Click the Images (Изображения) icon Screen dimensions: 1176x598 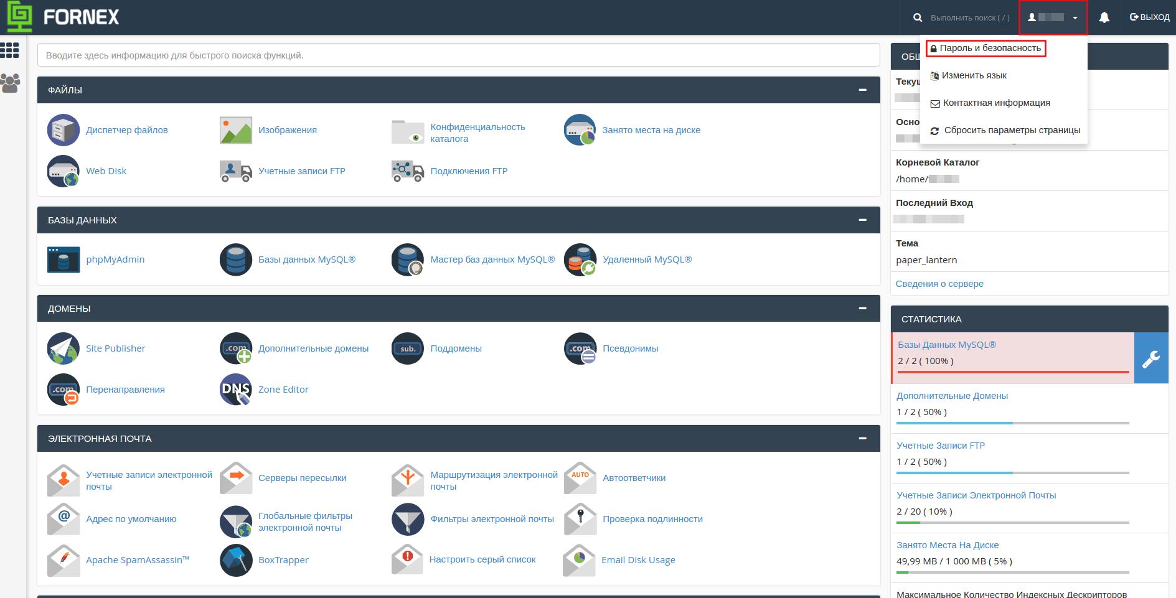tap(236, 130)
